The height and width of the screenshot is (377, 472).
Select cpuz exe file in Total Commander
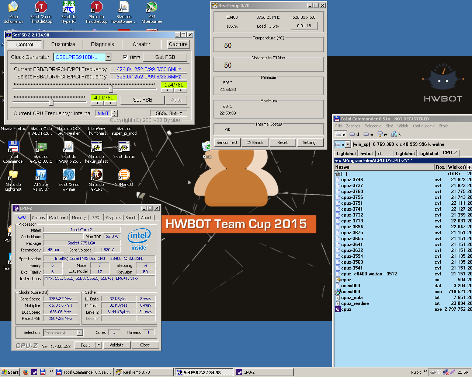(346, 309)
